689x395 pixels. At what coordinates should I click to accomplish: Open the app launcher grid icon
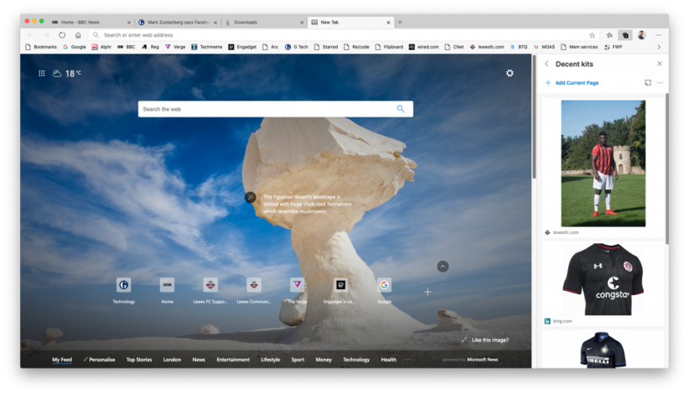tap(42, 74)
